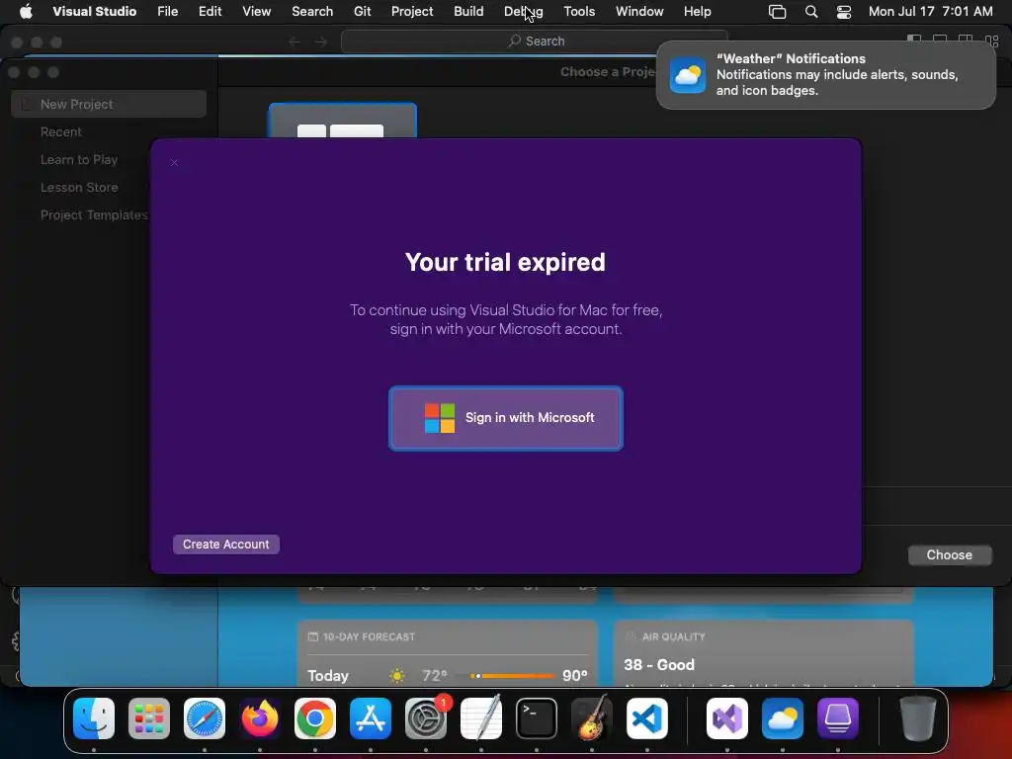Open GarageBand from the Dock

tap(591, 718)
